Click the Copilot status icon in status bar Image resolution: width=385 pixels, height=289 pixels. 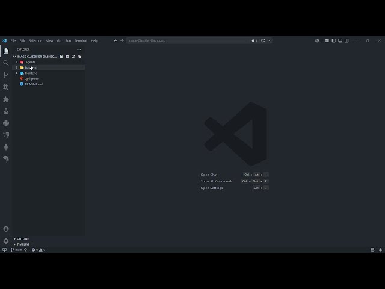(372, 250)
